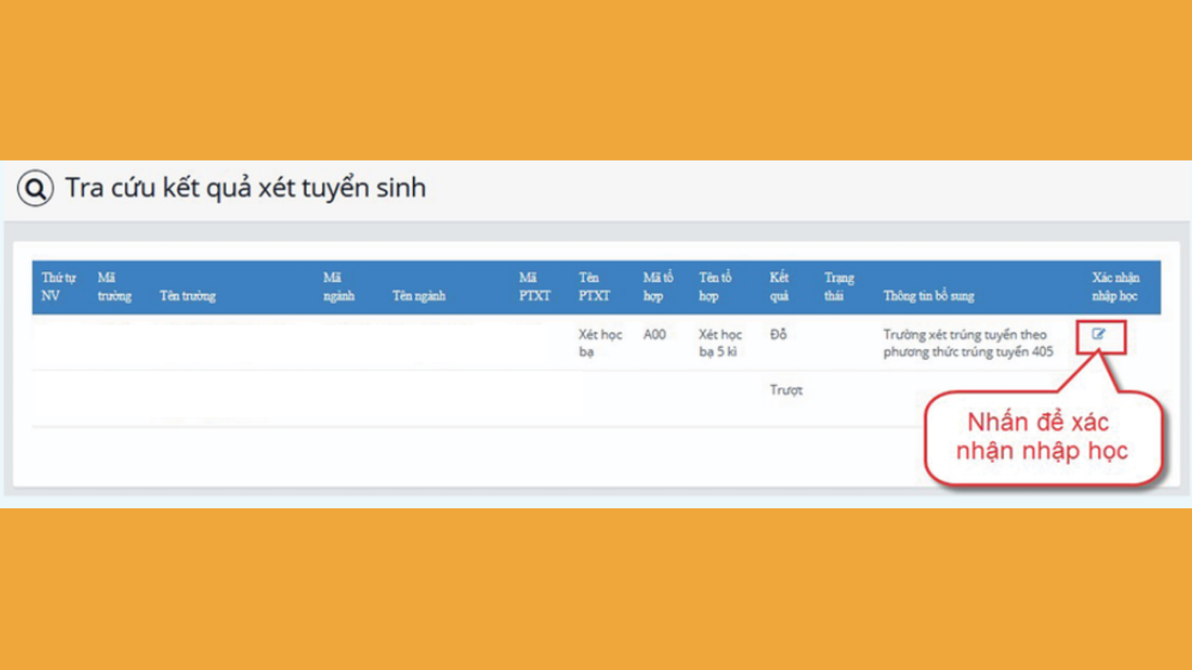1192x670 pixels.
Task: Click the 'Thông tin bổ sung' column header
Action: point(928,296)
